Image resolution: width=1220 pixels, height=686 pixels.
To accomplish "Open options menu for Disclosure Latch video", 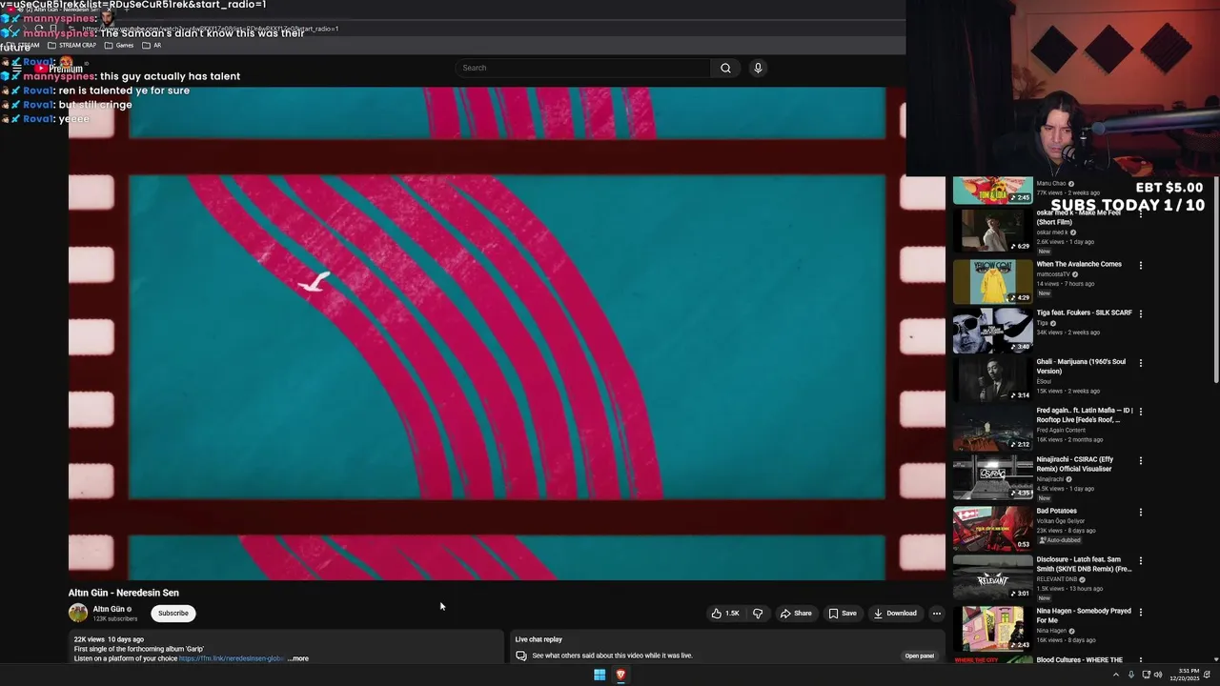I will [1140, 561].
